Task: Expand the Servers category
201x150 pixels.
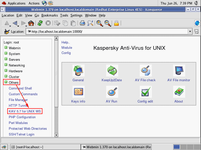Action: click(6, 59)
